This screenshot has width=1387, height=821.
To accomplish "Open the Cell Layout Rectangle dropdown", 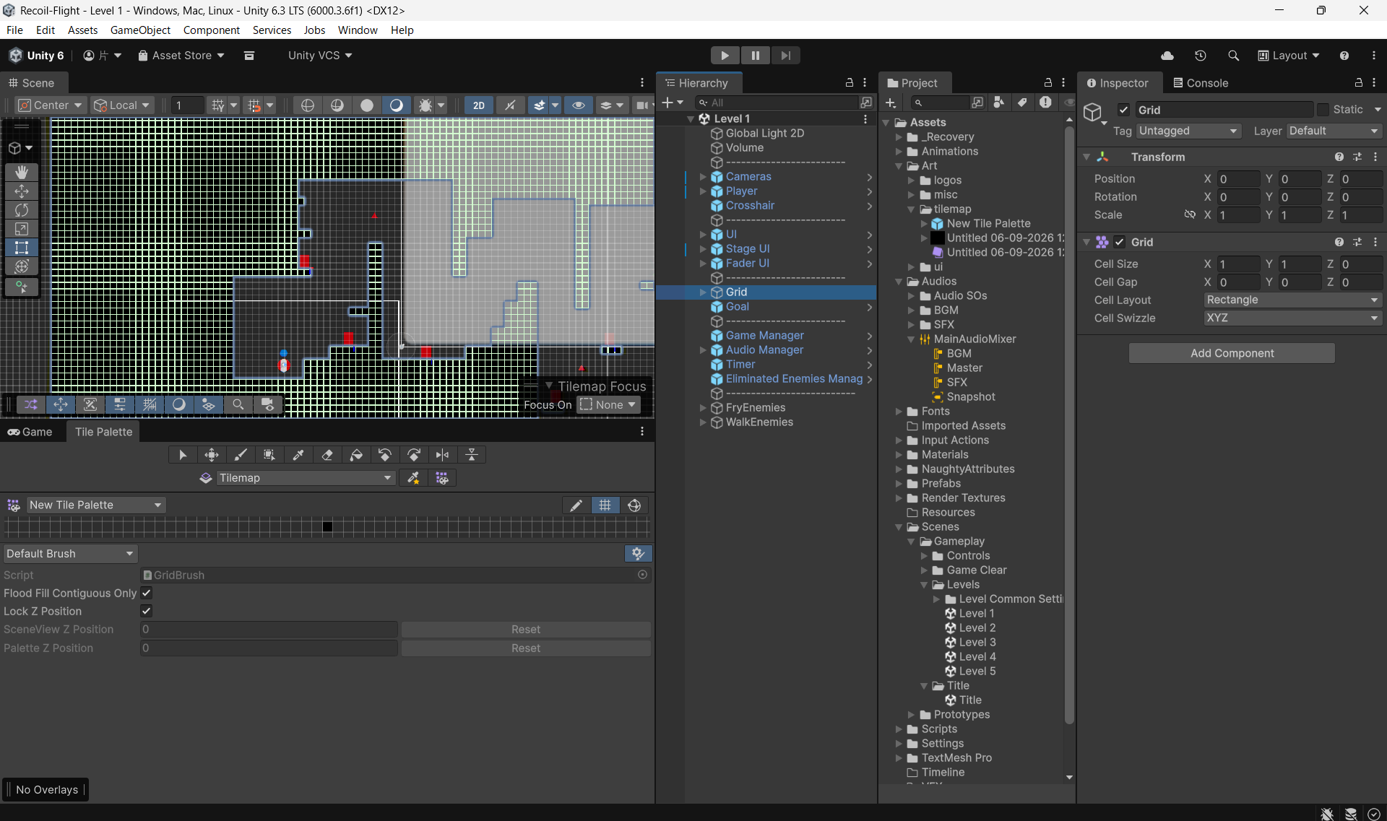I will (x=1293, y=300).
